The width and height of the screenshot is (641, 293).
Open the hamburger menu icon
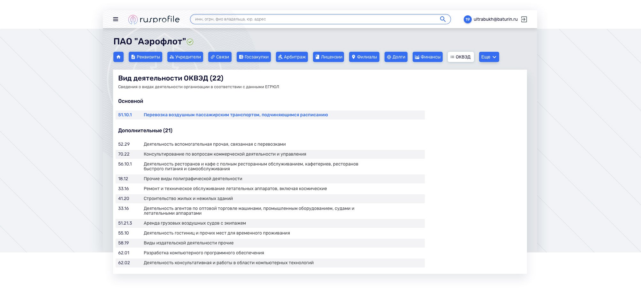click(x=116, y=19)
